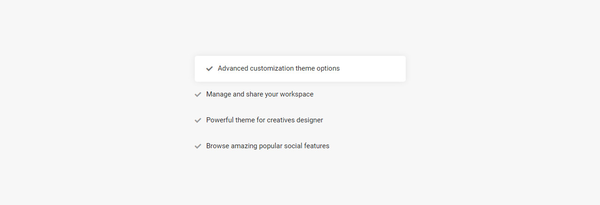600x205 pixels.
Task: Click checkmark beside Browse amazing popular social
Action: coord(198,146)
